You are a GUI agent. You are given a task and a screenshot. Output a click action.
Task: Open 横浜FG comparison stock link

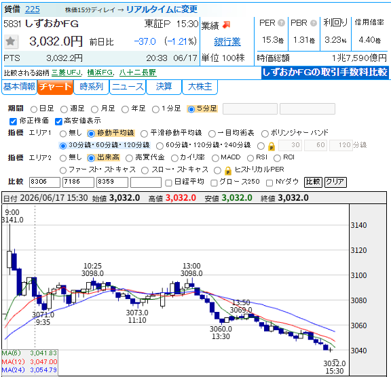[100, 73]
